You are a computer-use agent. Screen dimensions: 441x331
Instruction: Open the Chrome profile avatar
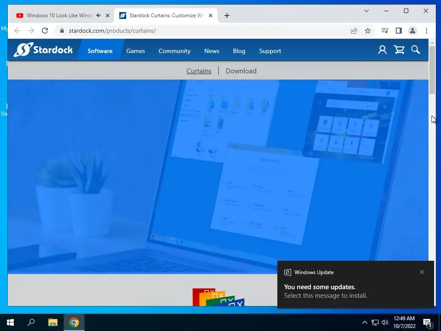point(413,31)
